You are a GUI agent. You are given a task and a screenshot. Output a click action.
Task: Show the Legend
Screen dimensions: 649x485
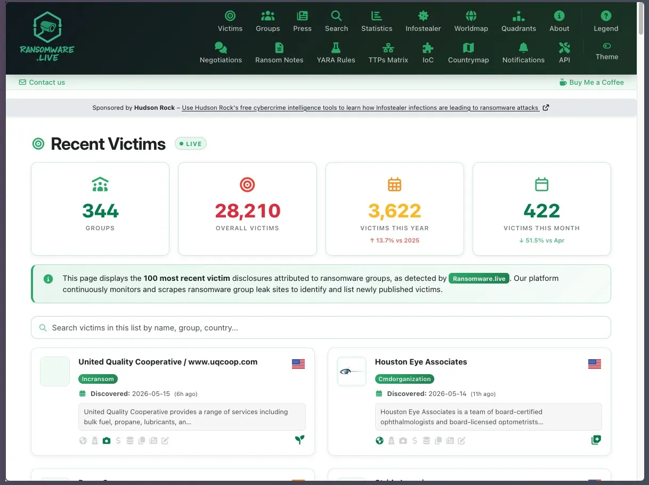[606, 22]
